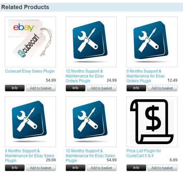Click tools icon for 6 Months Ebay Sales support
The width and height of the screenshot is (183, 176).
pyautogui.click(x=30, y=122)
